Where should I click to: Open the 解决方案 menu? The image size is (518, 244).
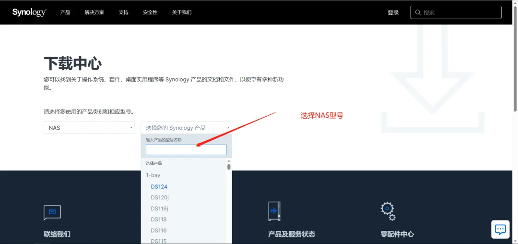pyautogui.click(x=94, y=12)
